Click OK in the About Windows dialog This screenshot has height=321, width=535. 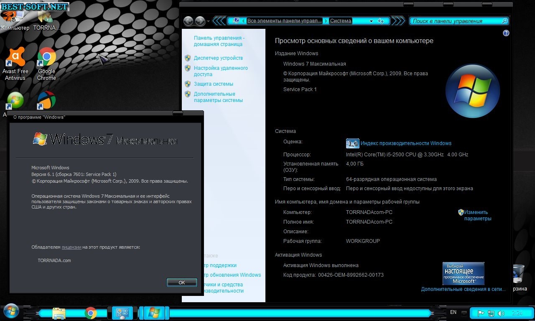pos(182,283)
